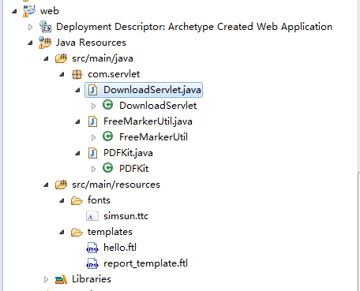360x291 pixels.
Task: Collapse DownloadServlet.java node
Action: [x=77, y=90]
